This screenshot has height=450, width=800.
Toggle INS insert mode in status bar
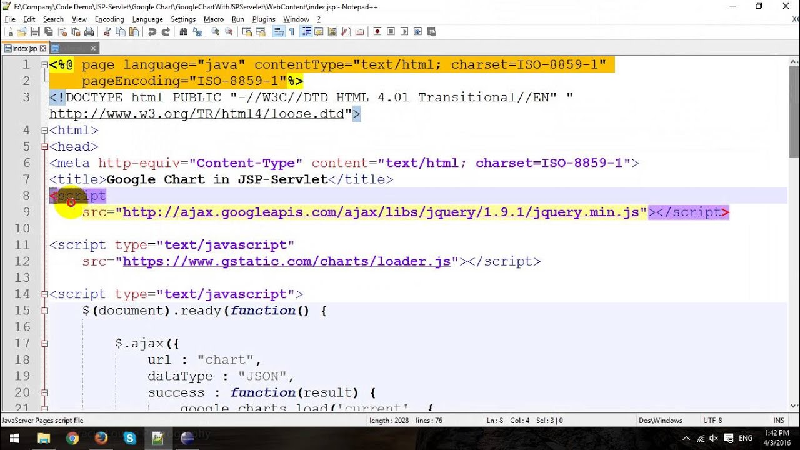coord(779,421)
